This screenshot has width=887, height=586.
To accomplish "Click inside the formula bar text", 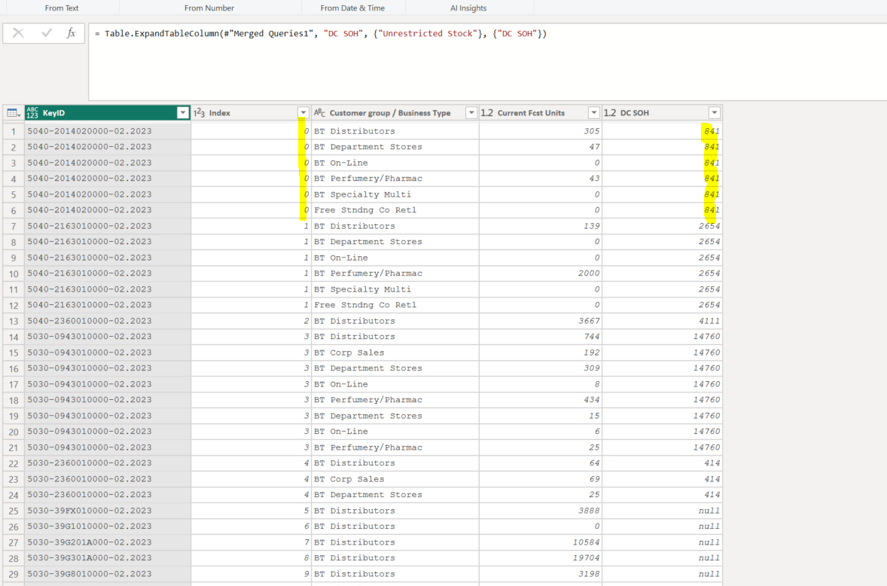I will [321, 34].
